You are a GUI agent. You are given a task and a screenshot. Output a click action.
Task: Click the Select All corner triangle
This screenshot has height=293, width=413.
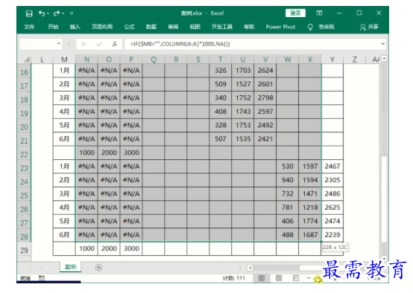point(27,59)
